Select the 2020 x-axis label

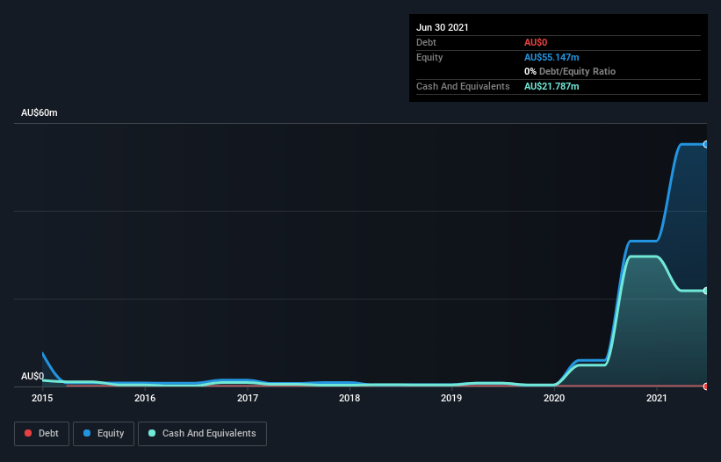click(x=554, y=398)
